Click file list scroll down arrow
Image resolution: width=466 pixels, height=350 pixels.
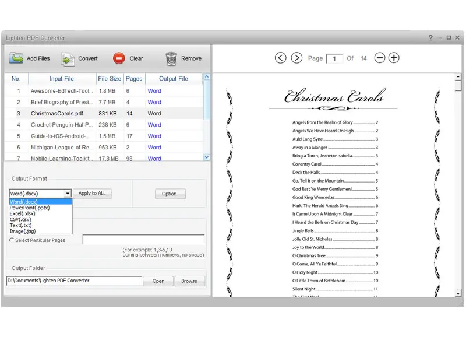tap(207, 157)
